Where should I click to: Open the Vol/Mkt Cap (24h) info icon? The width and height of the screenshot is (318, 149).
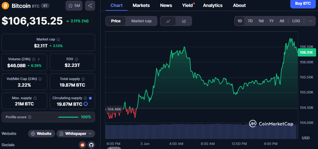[x=40, y=79]
